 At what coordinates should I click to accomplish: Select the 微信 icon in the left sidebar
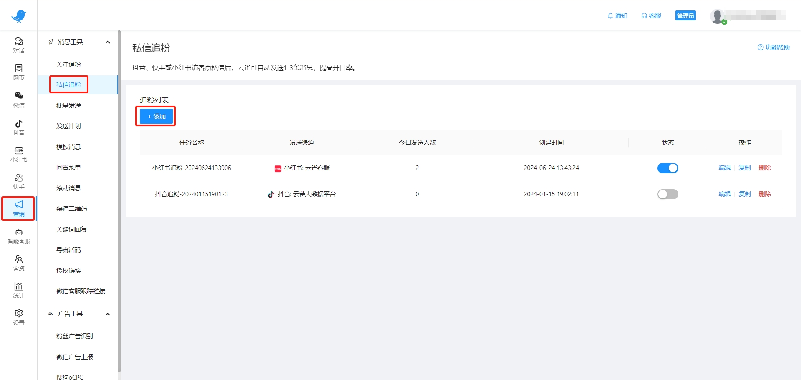coord(18,100)
